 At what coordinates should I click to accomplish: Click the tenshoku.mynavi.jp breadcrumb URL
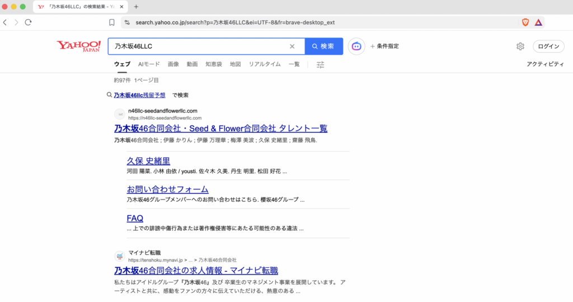[182, 260]
